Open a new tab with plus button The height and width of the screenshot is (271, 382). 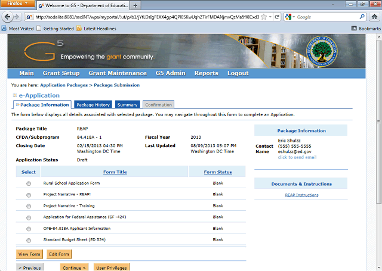click(135, 5)
